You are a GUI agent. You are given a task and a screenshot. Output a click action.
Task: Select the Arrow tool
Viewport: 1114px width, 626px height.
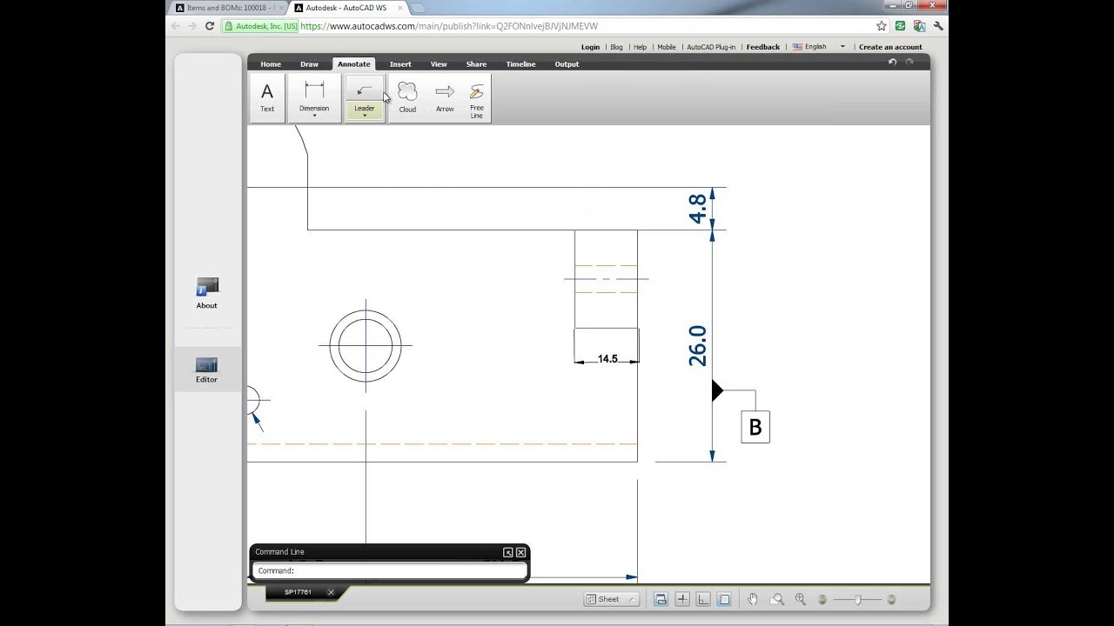click(445, 98)
